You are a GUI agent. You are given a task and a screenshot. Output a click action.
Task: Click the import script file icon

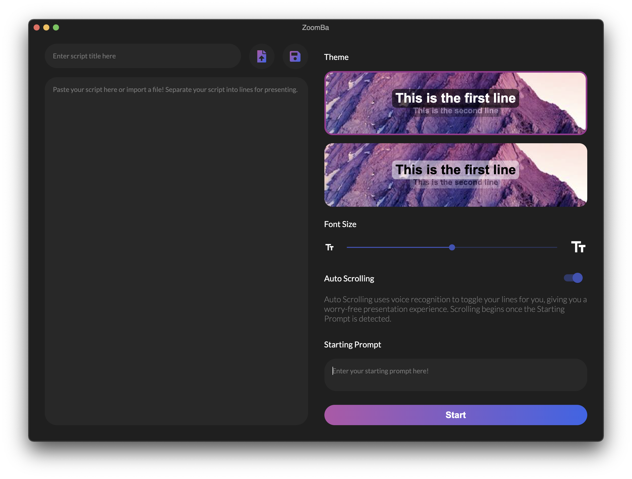pyautogui.click(x=261, y=56)
